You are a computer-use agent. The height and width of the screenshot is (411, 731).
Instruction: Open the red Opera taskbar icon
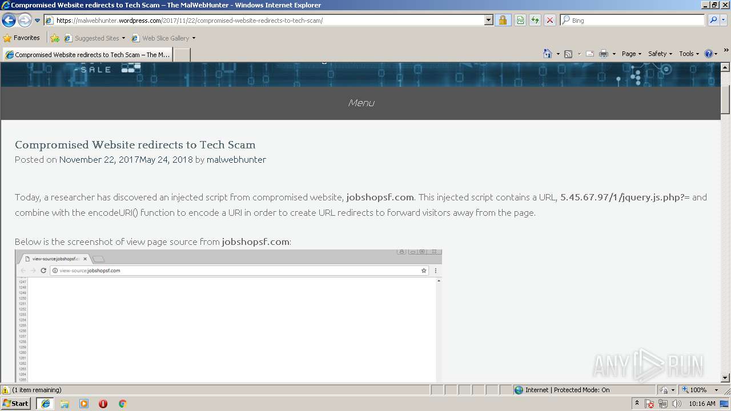pos(103,404)
